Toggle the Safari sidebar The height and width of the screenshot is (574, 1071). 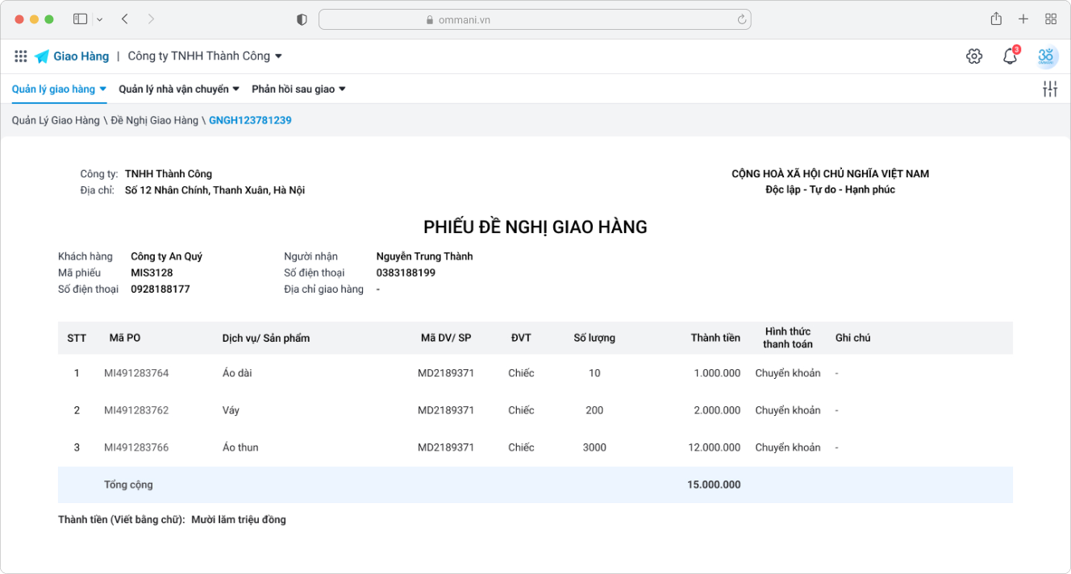pyautogui.click(x=80, y=19)
